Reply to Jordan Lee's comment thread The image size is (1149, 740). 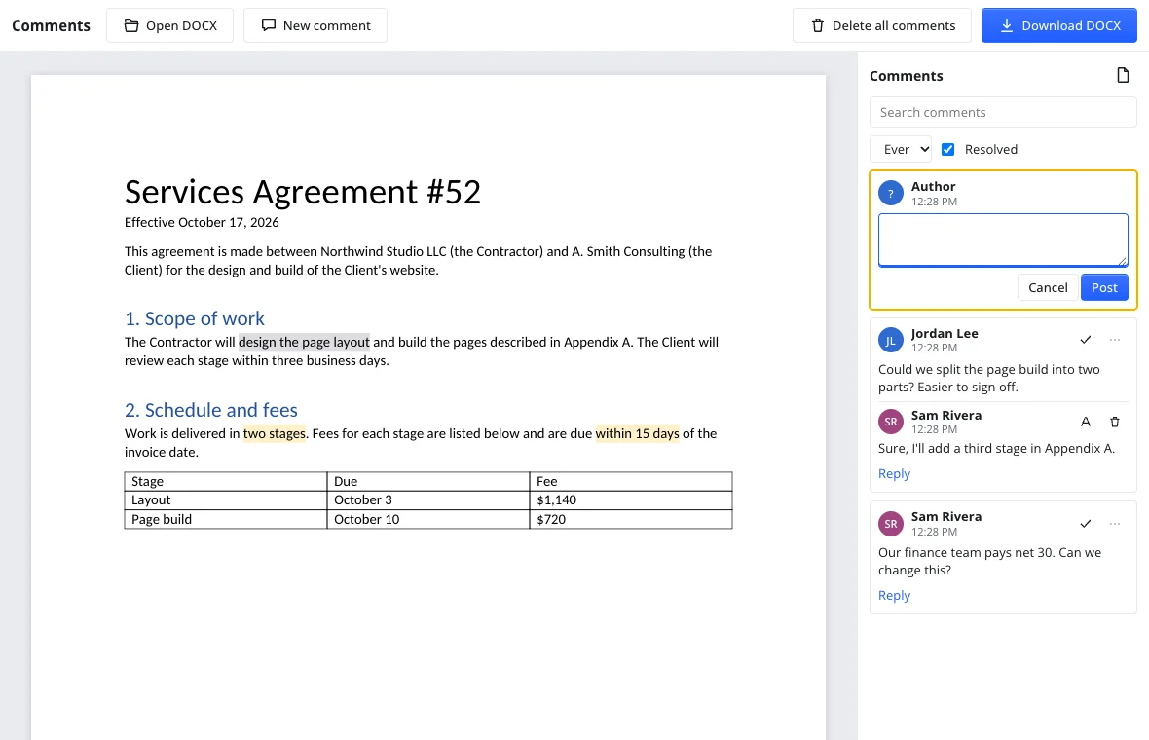894,474
